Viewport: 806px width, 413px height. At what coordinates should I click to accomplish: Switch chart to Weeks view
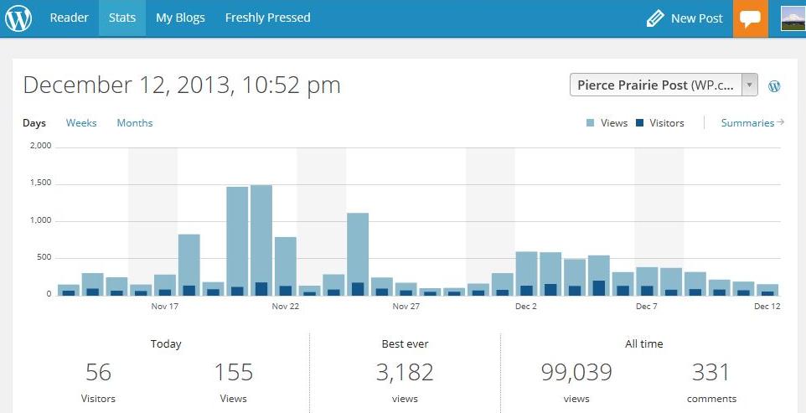coord(81,123)
